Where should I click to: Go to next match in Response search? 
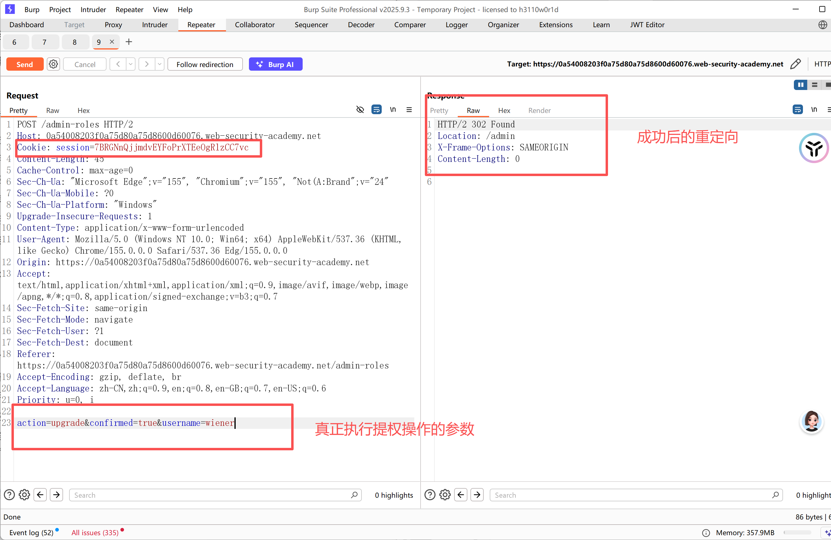coord(477,495)
